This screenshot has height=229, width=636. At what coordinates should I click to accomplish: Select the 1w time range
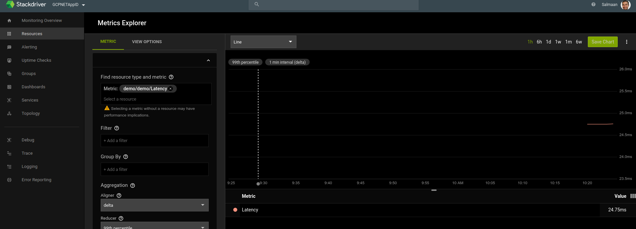[558, 42]
